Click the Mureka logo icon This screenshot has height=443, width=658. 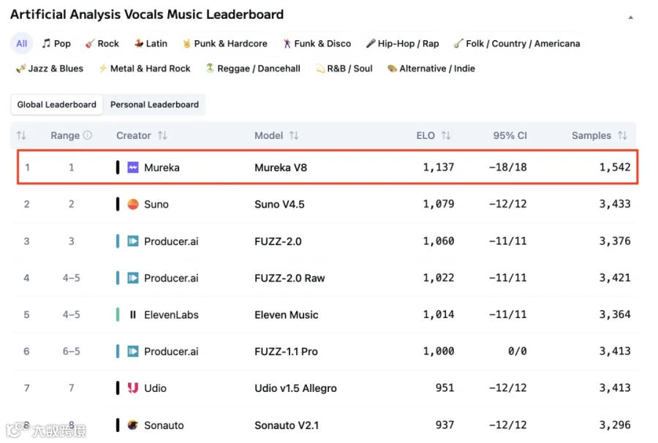pos(133,167)
